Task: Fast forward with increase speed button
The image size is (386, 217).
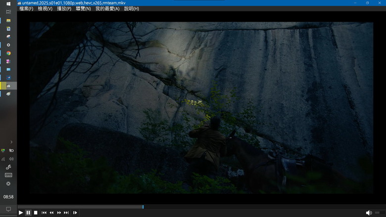Action: 59,213
